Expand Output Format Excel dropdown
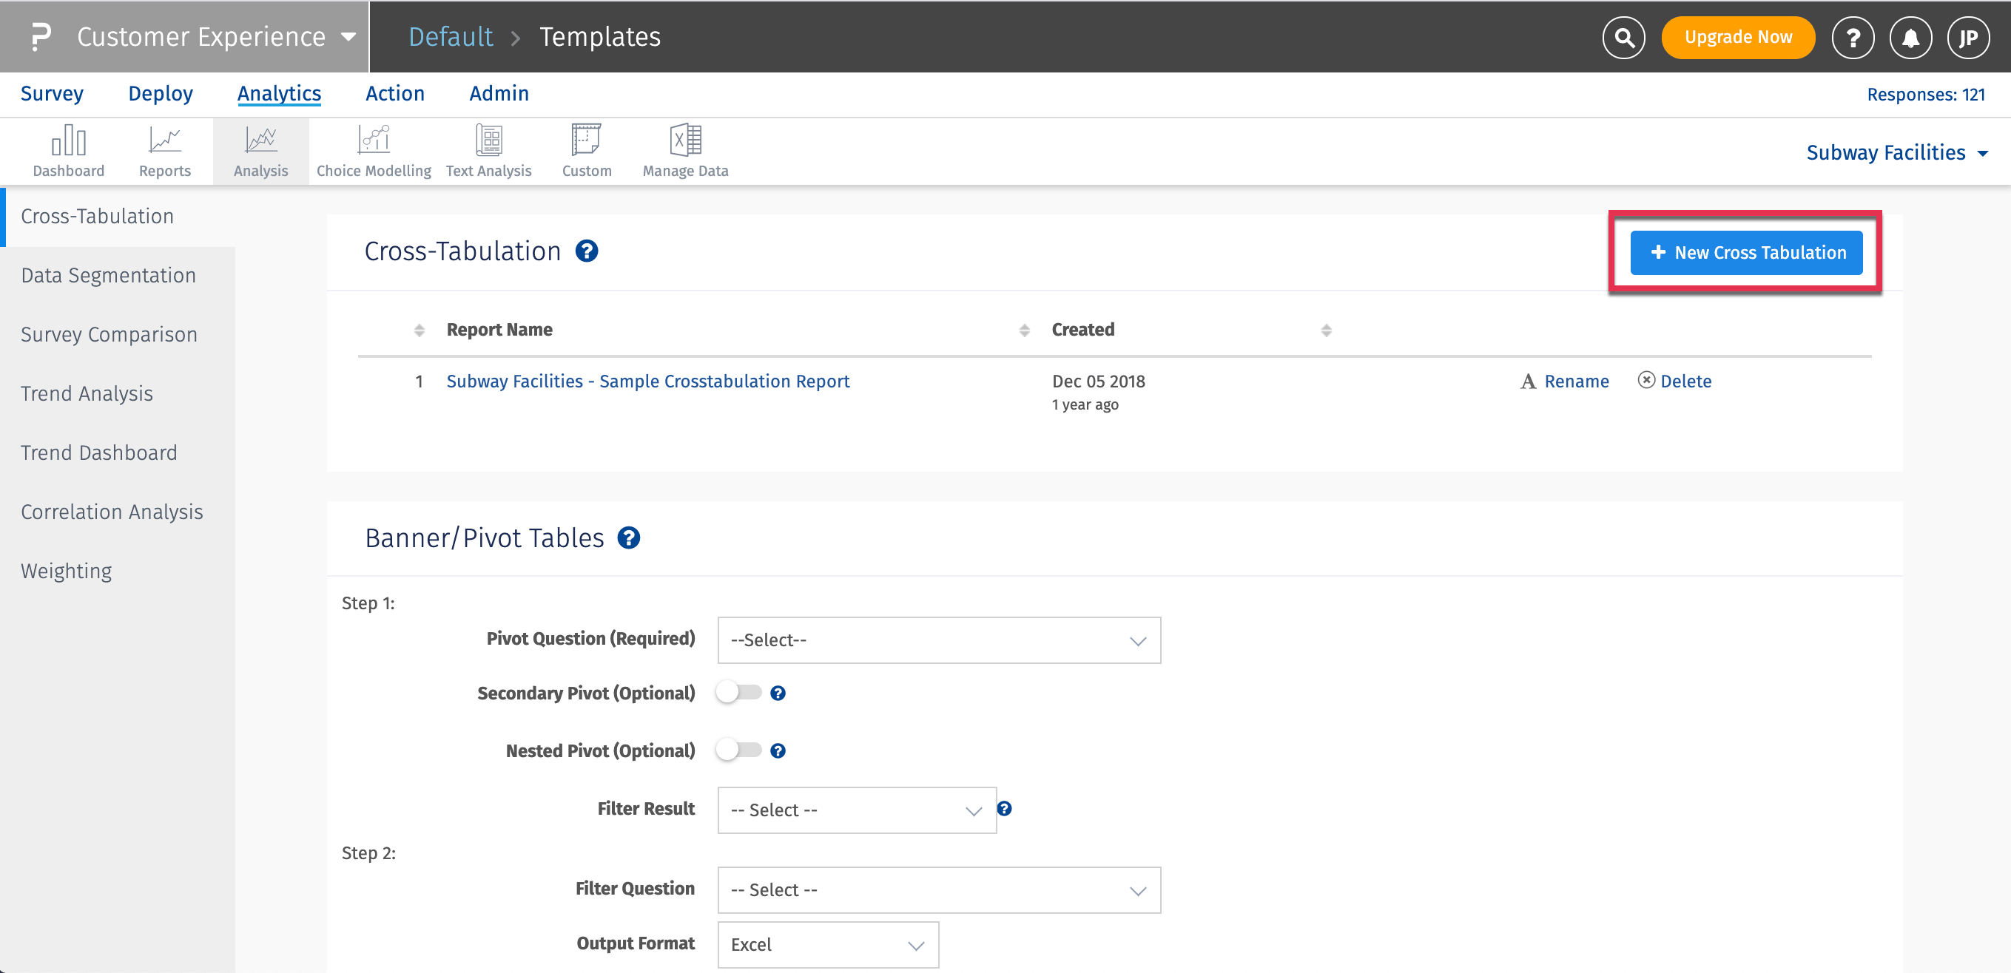 pos(827,945)
